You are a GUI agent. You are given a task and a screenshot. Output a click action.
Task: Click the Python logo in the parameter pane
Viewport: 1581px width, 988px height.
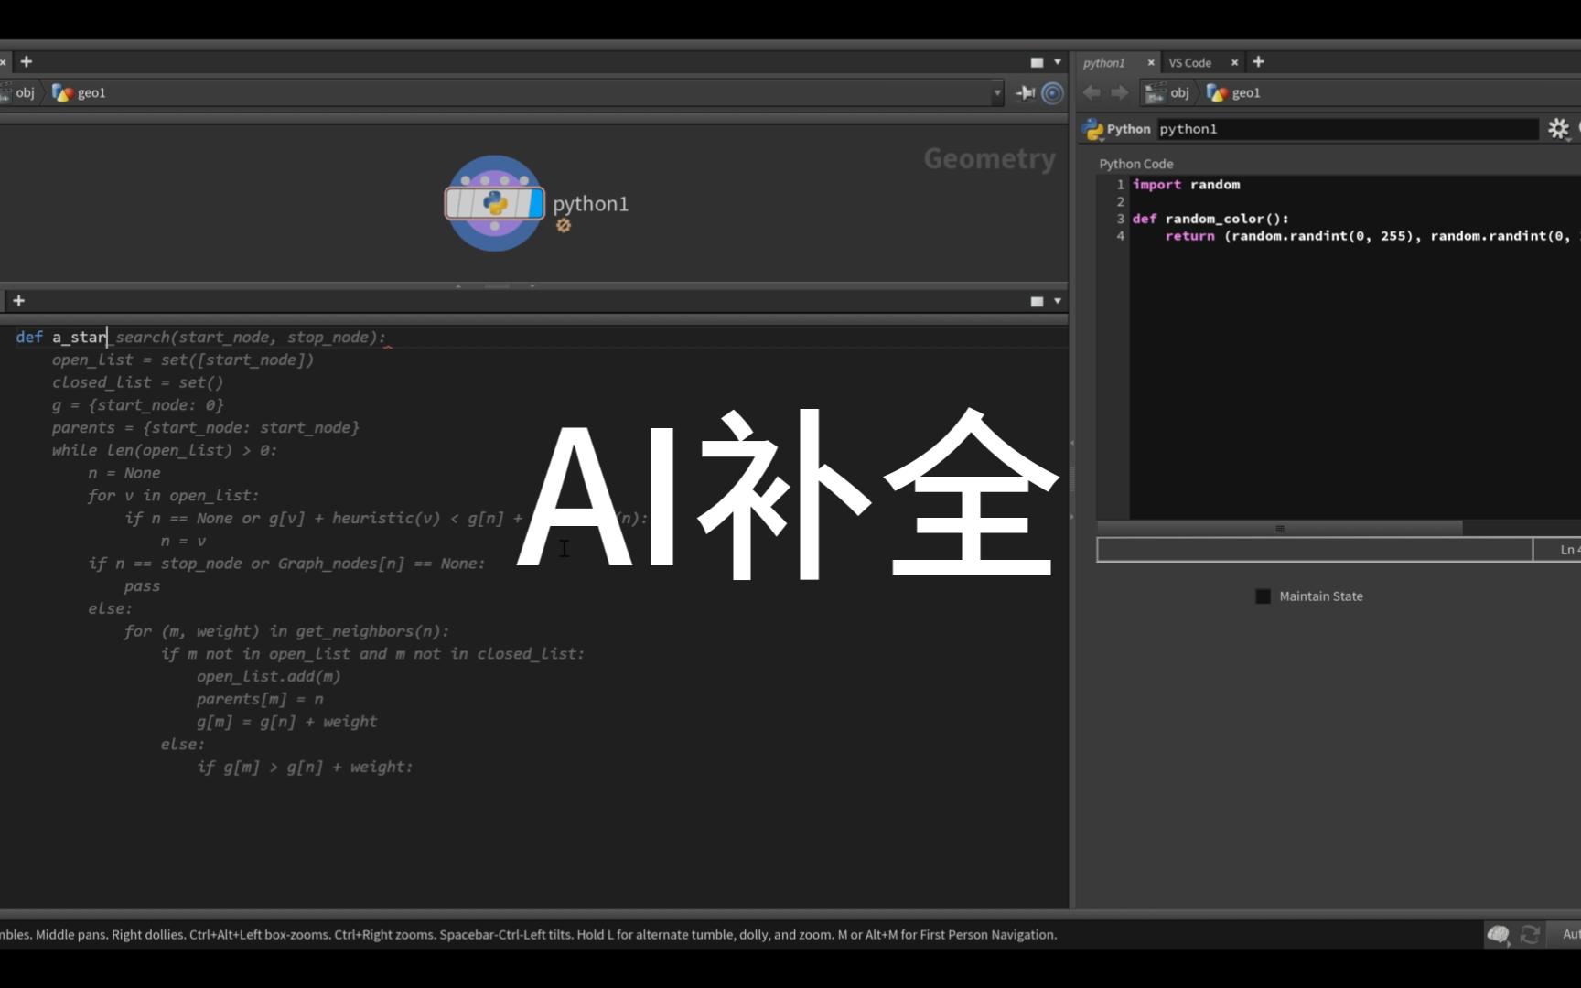click(x=1094, y=129)
